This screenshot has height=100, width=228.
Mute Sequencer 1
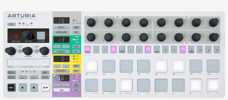pyautogui.click(x=76, y=52)
